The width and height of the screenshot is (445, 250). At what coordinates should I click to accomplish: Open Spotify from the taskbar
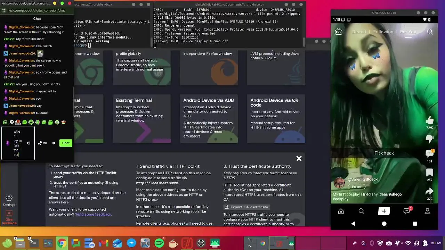tap(159, 243)
